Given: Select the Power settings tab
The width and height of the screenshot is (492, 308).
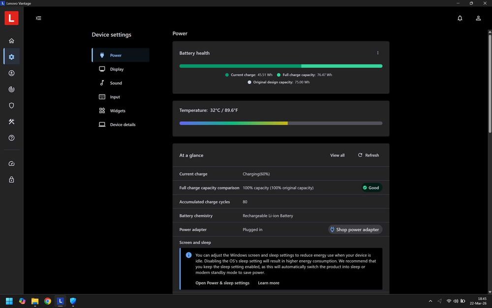Looking at the screenshot, I should [x=121, y=55].
